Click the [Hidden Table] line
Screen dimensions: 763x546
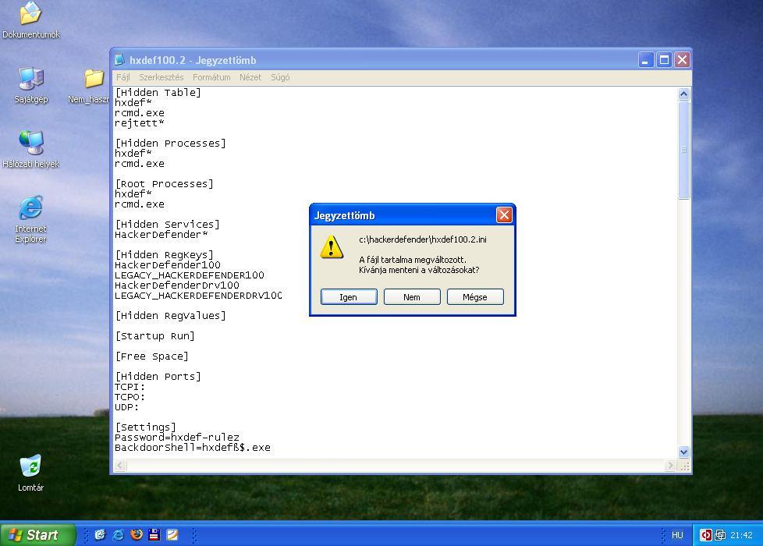pos(158,93)
